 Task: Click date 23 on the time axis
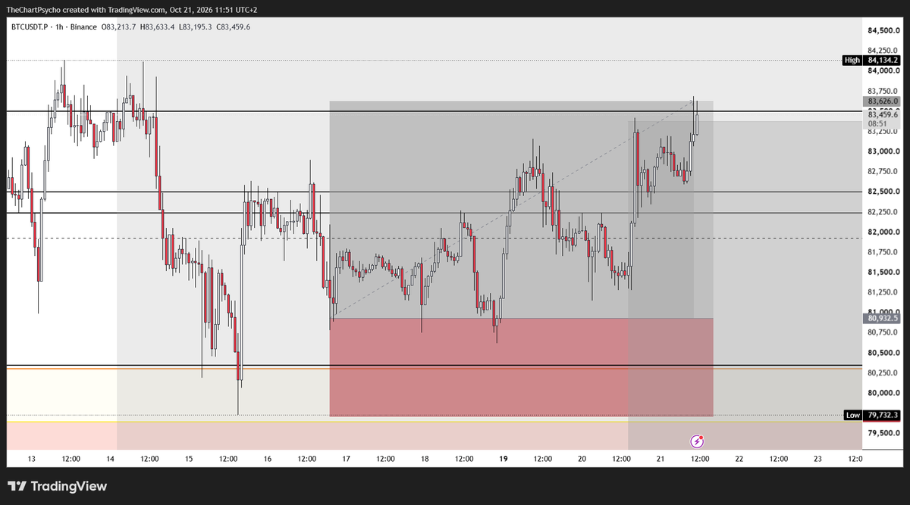(x=817, y=459)
